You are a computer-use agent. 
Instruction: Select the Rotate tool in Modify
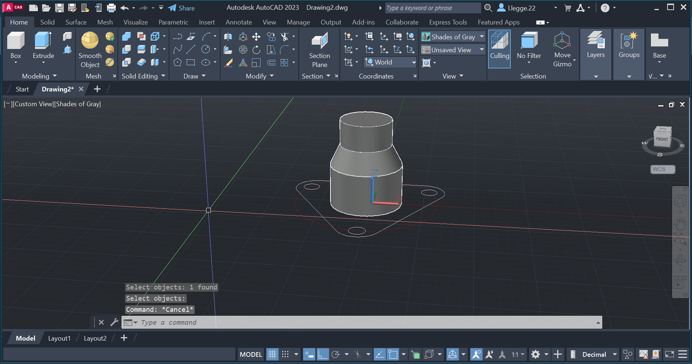(256, 49)
